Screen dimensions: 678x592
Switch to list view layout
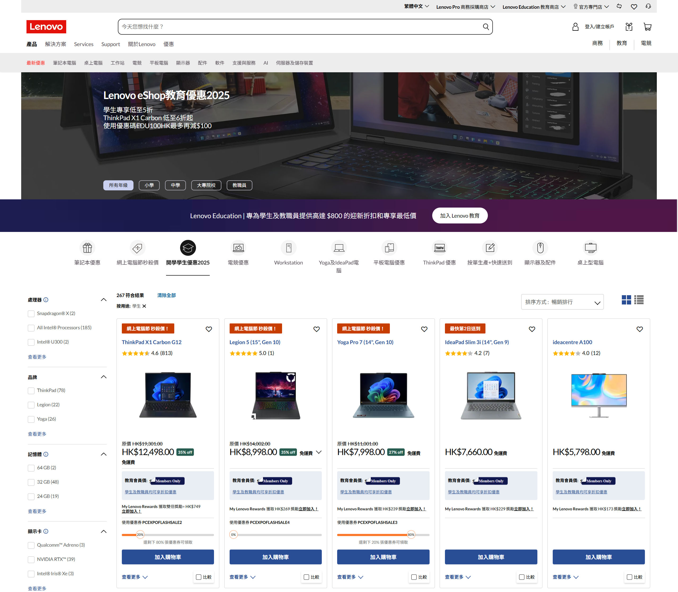(x=639, y=300)
